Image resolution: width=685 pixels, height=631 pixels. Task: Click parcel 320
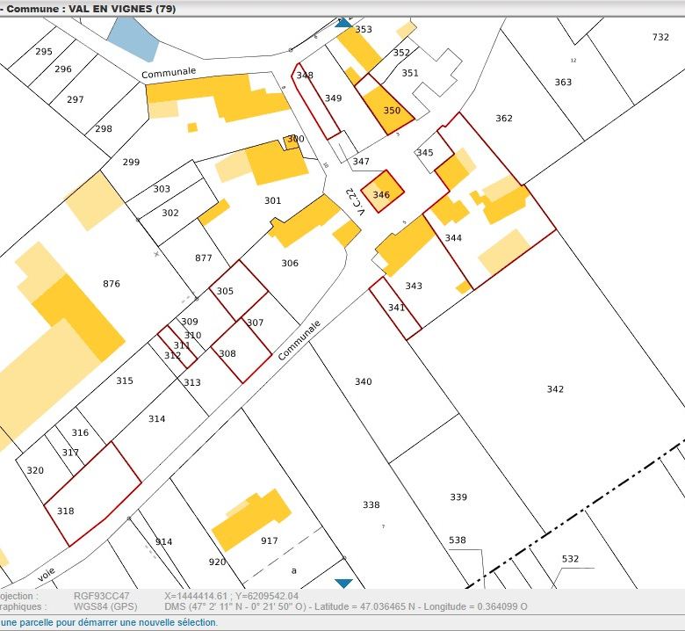pyautogui.click(x=35, y=470)
